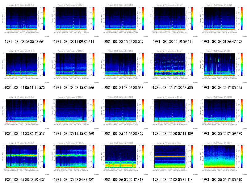
Task: Click caption text 1981-08-24 20:17:35.525
Action: click(222, 88)
